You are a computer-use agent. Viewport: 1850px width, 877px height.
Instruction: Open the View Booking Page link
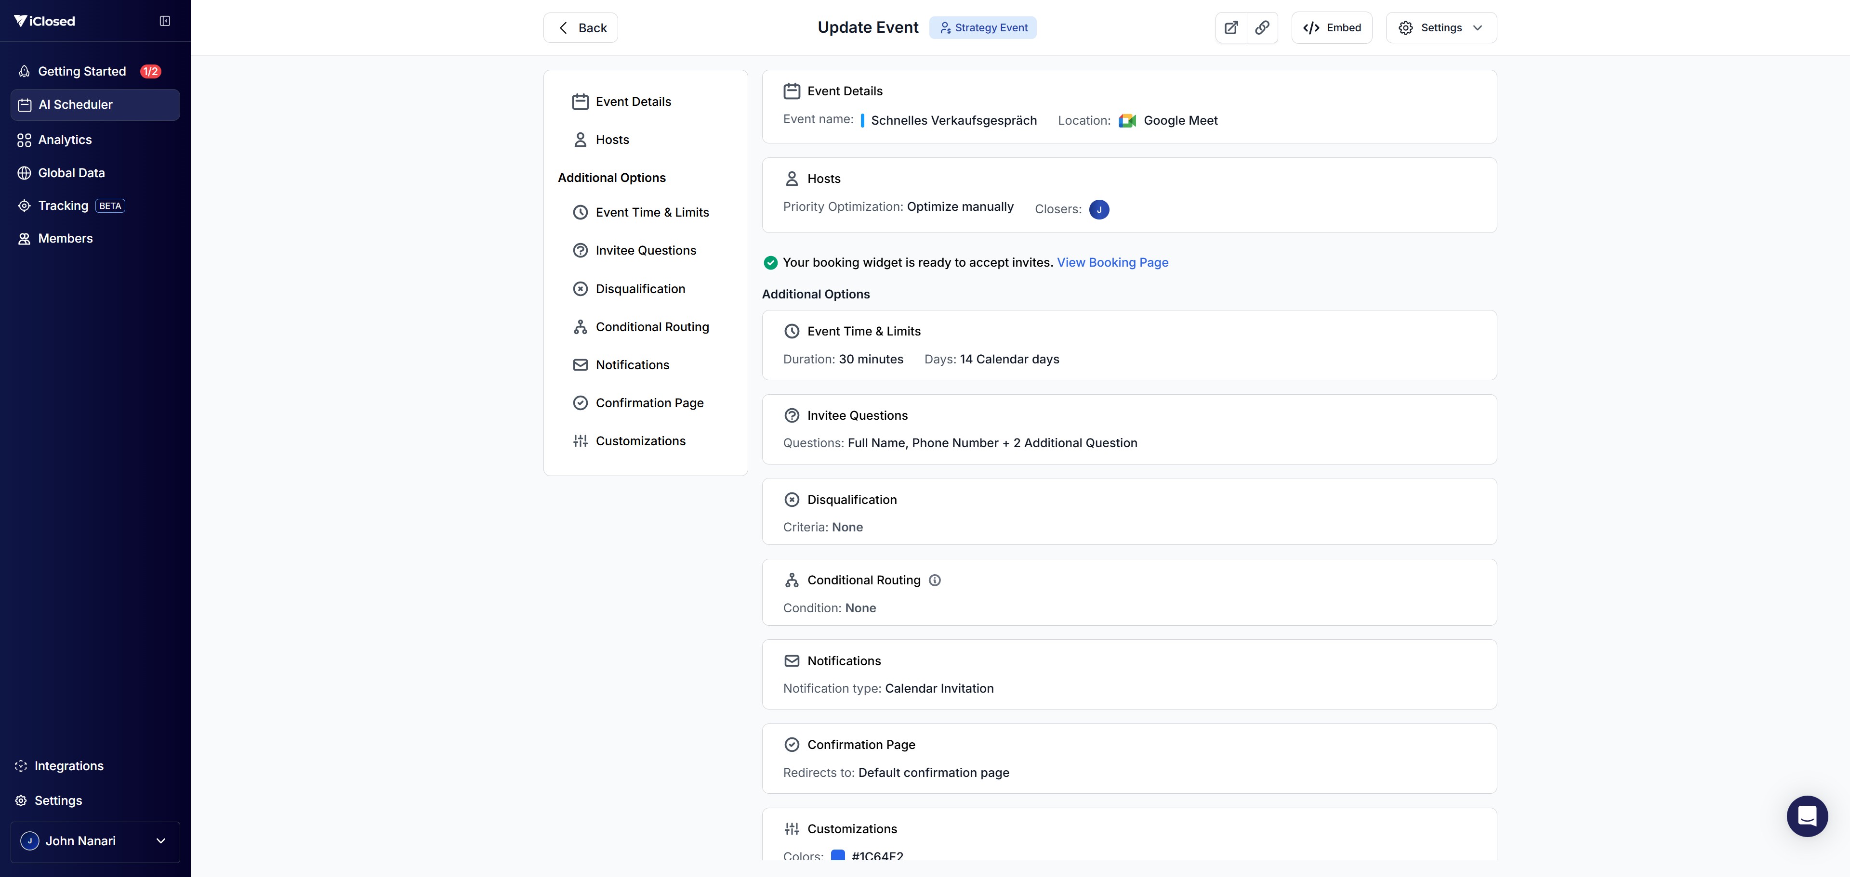[1112, 262]
